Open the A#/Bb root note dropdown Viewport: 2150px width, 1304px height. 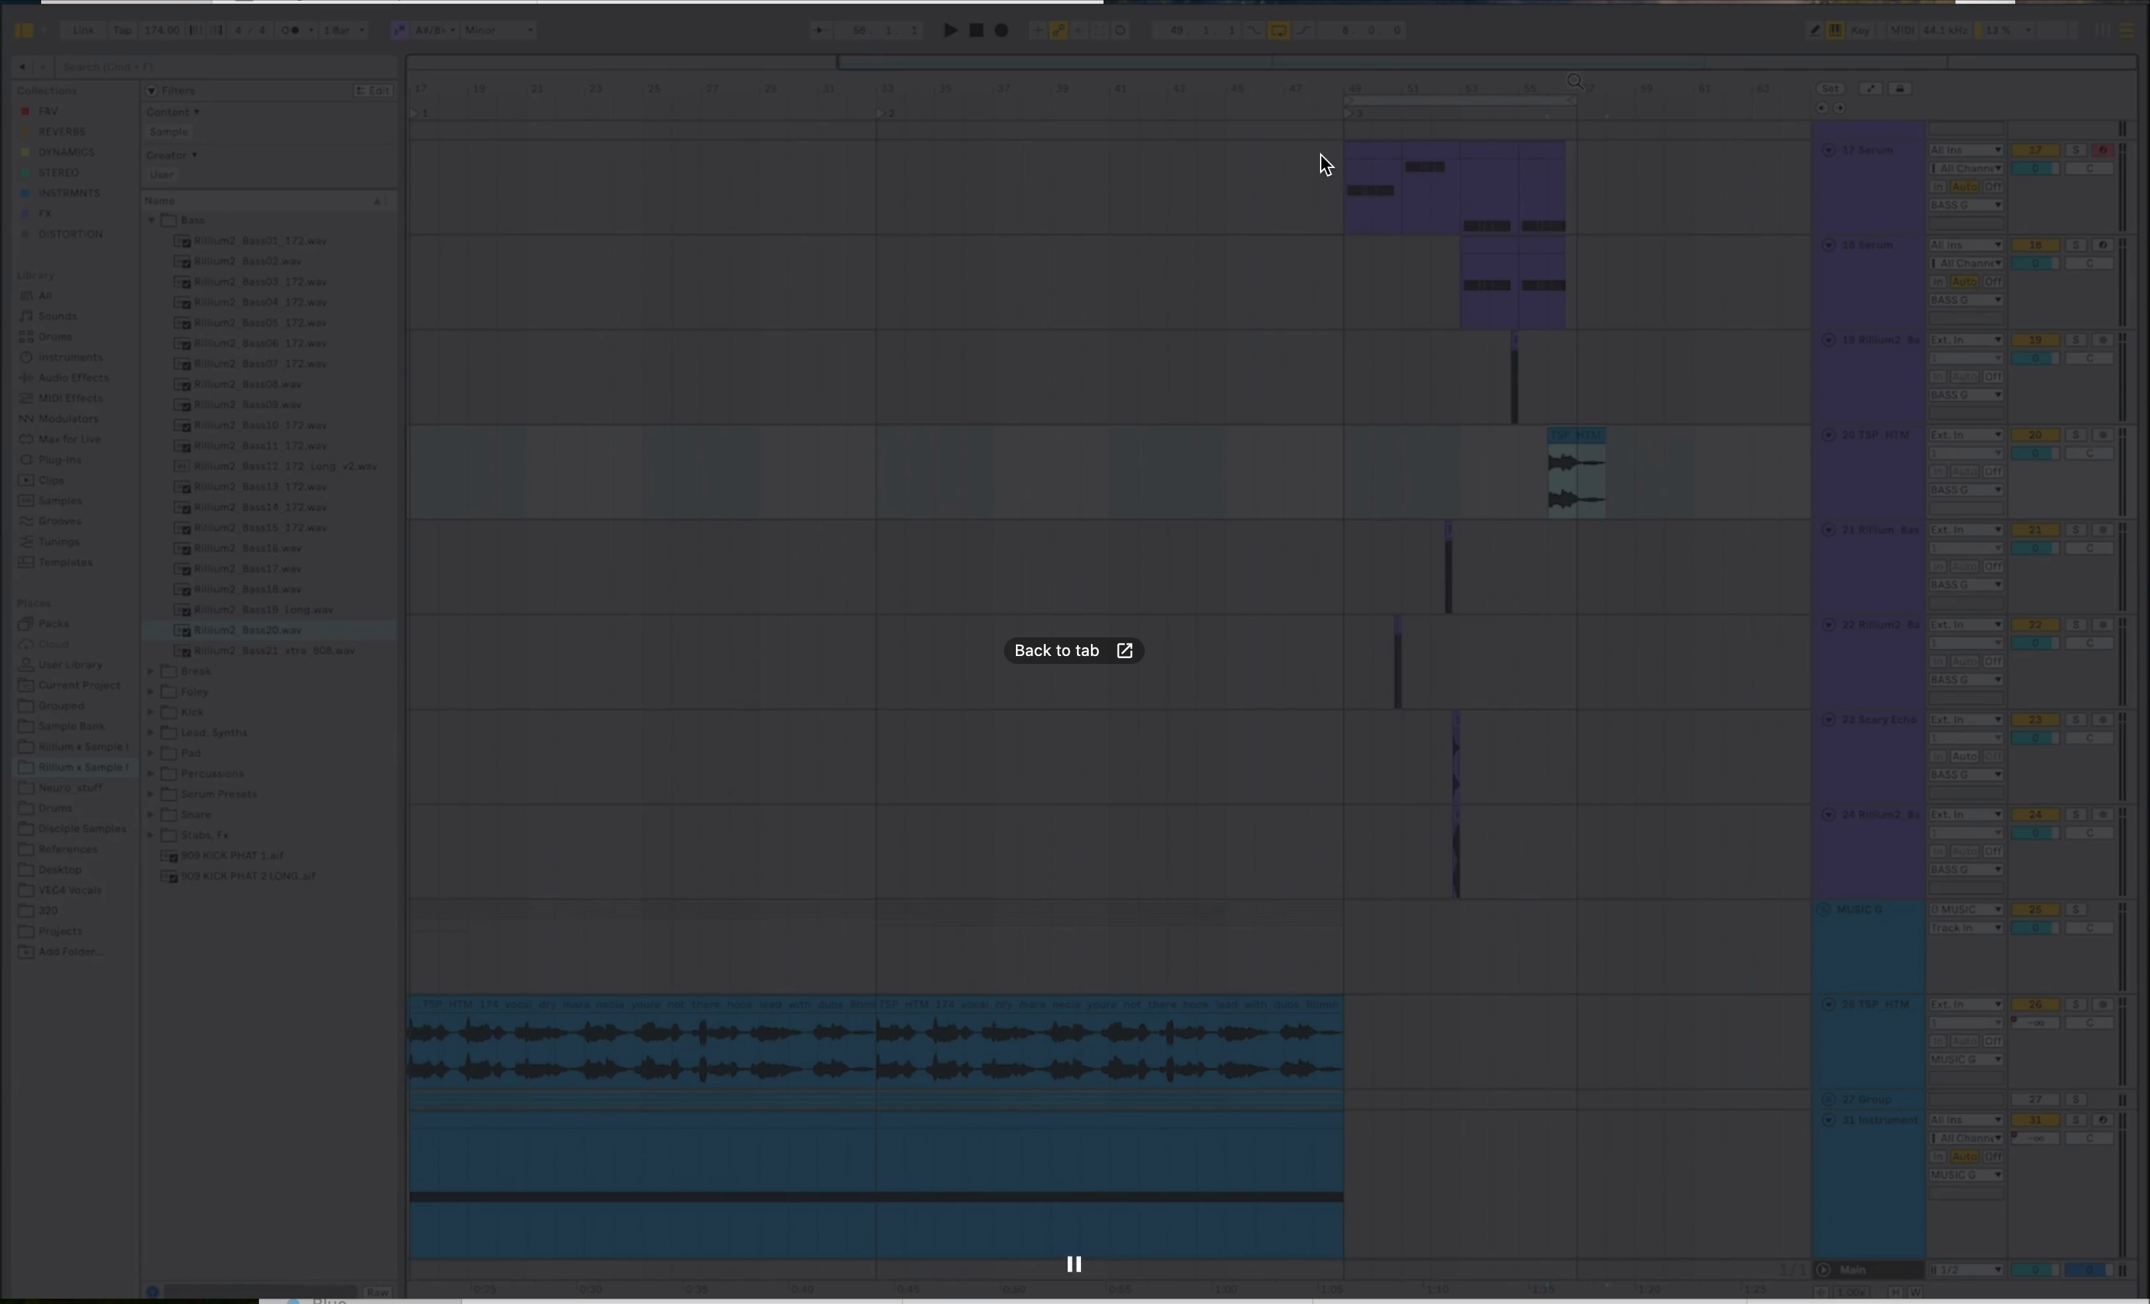click(x=434, y=31)
